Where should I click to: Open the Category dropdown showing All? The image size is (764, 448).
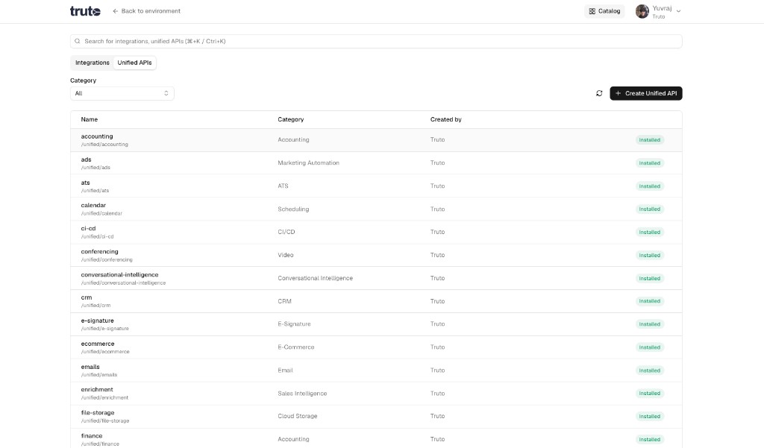(122, 93)
